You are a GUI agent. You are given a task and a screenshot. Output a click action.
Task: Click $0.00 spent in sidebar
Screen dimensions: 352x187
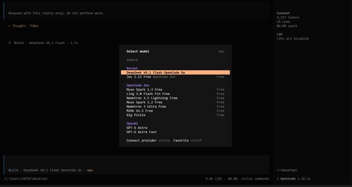[287, 26]
